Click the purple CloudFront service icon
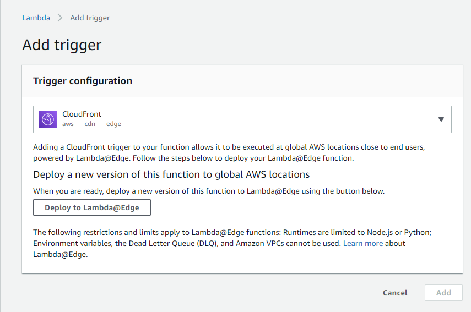This screenshot has width=471, height=312. pos(48,119)
